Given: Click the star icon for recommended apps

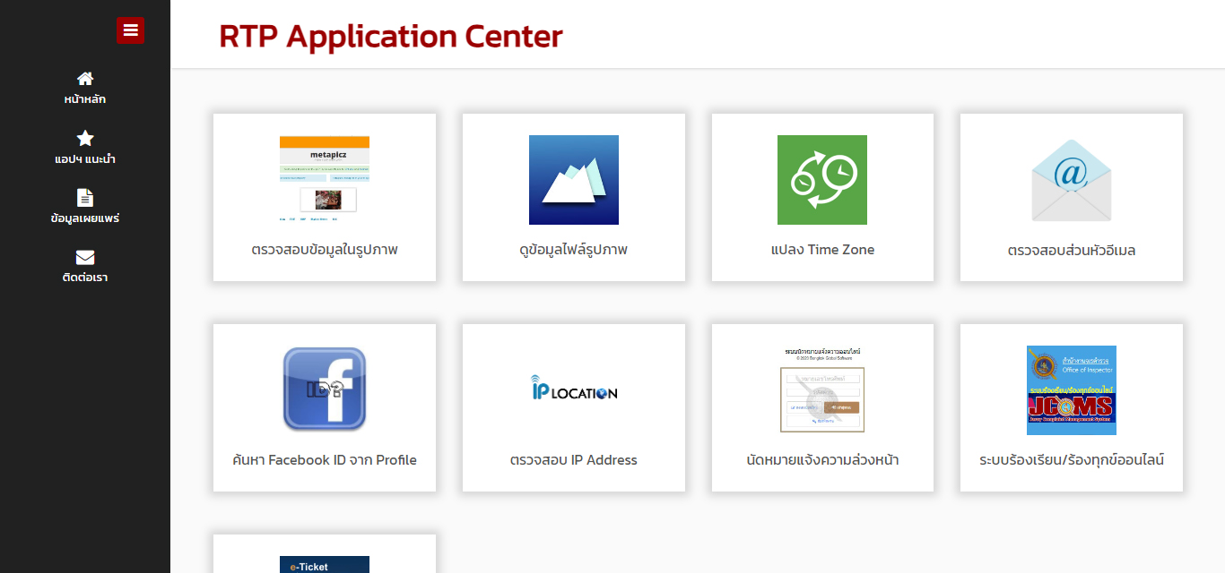Looking at the screenshot, I should [85, 138].
